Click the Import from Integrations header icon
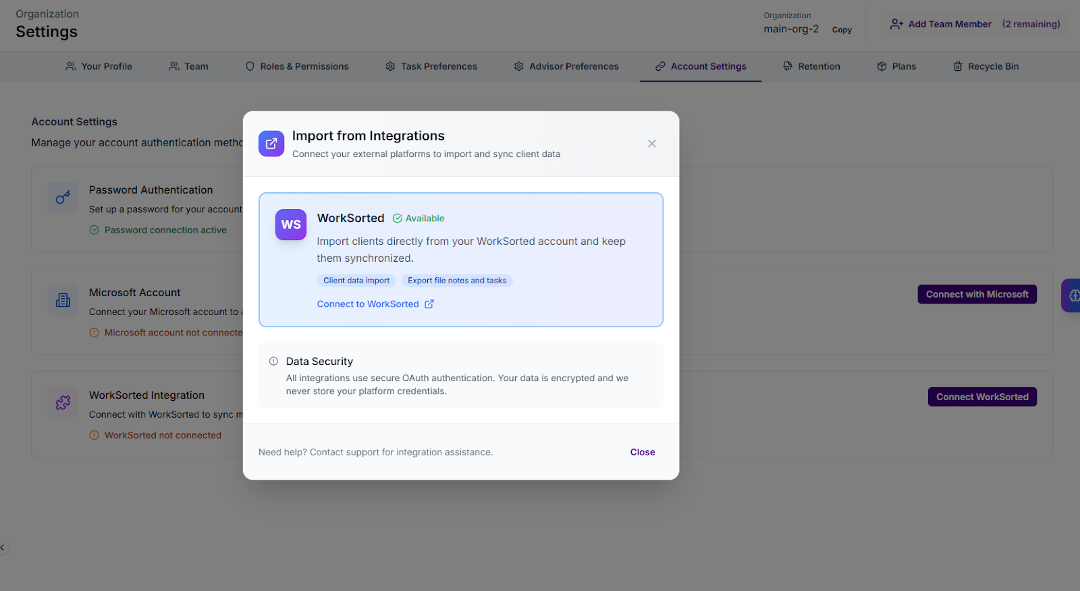Viewport: 1080px width, 591px height. [271, 144]
